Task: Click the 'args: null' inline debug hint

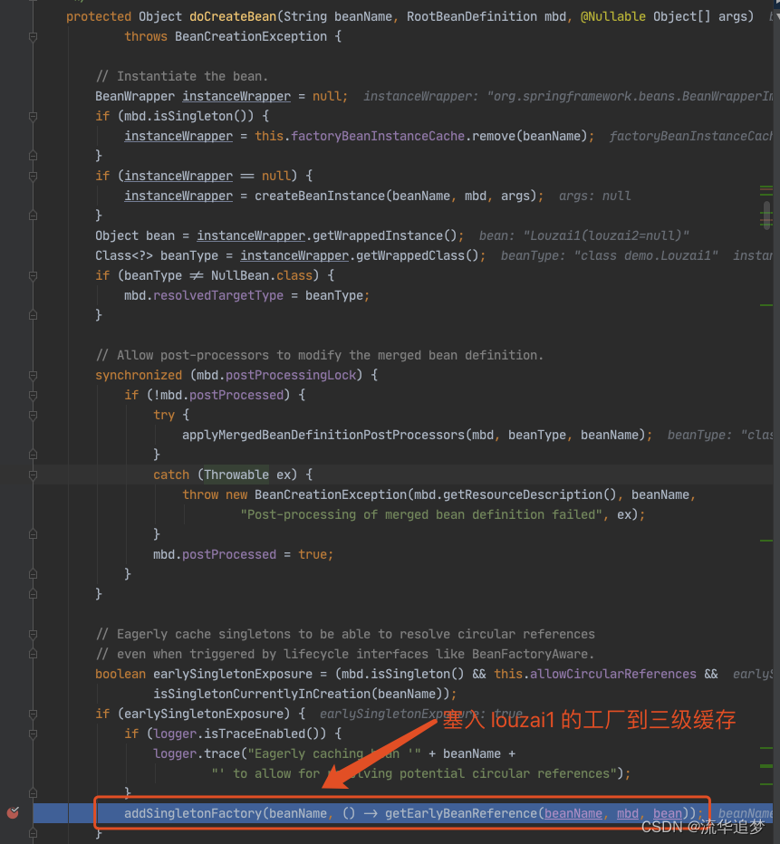Action: pos(595,196)
